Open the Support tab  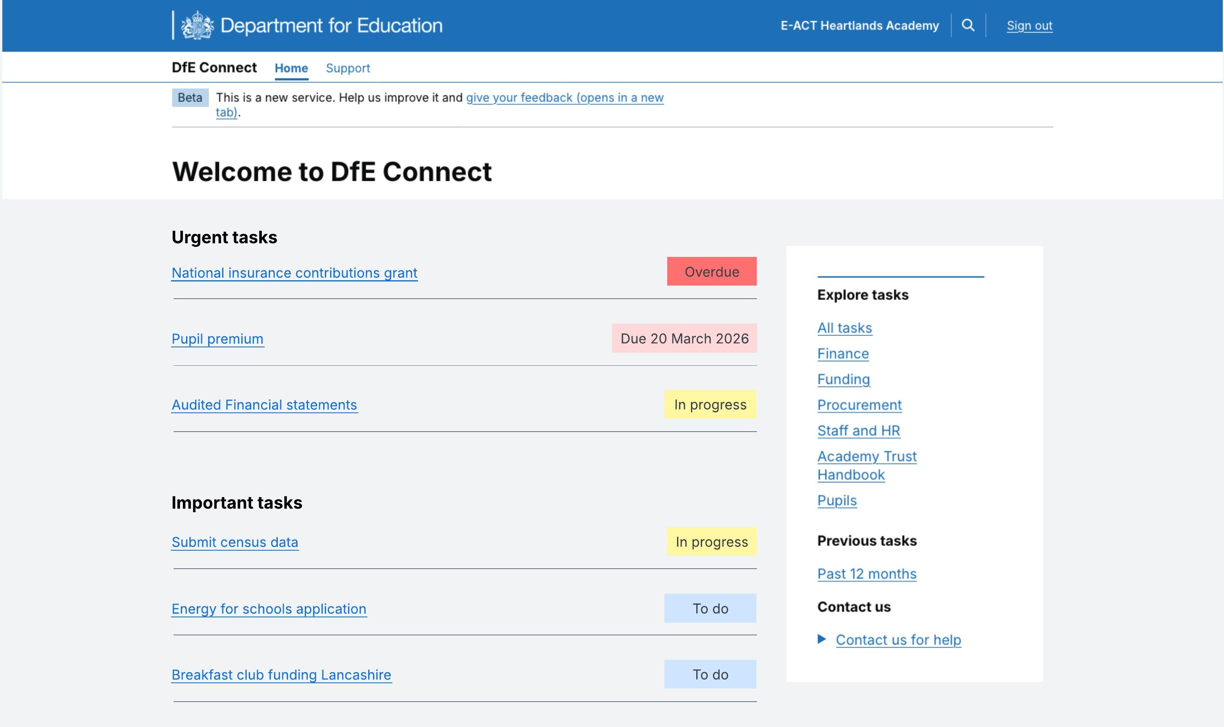click(x=348, y=68)
